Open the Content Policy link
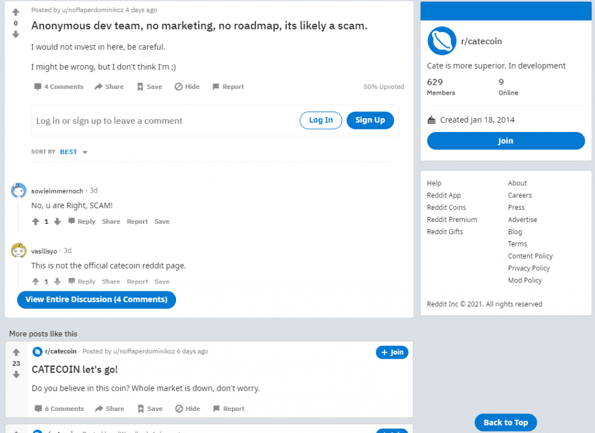This screenshot has width=595, height=433. tap(530, 256)
